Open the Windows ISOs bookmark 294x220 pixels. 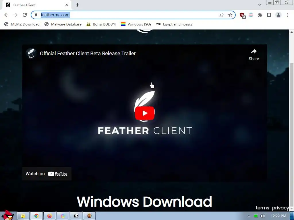click(x=136, y=24)
